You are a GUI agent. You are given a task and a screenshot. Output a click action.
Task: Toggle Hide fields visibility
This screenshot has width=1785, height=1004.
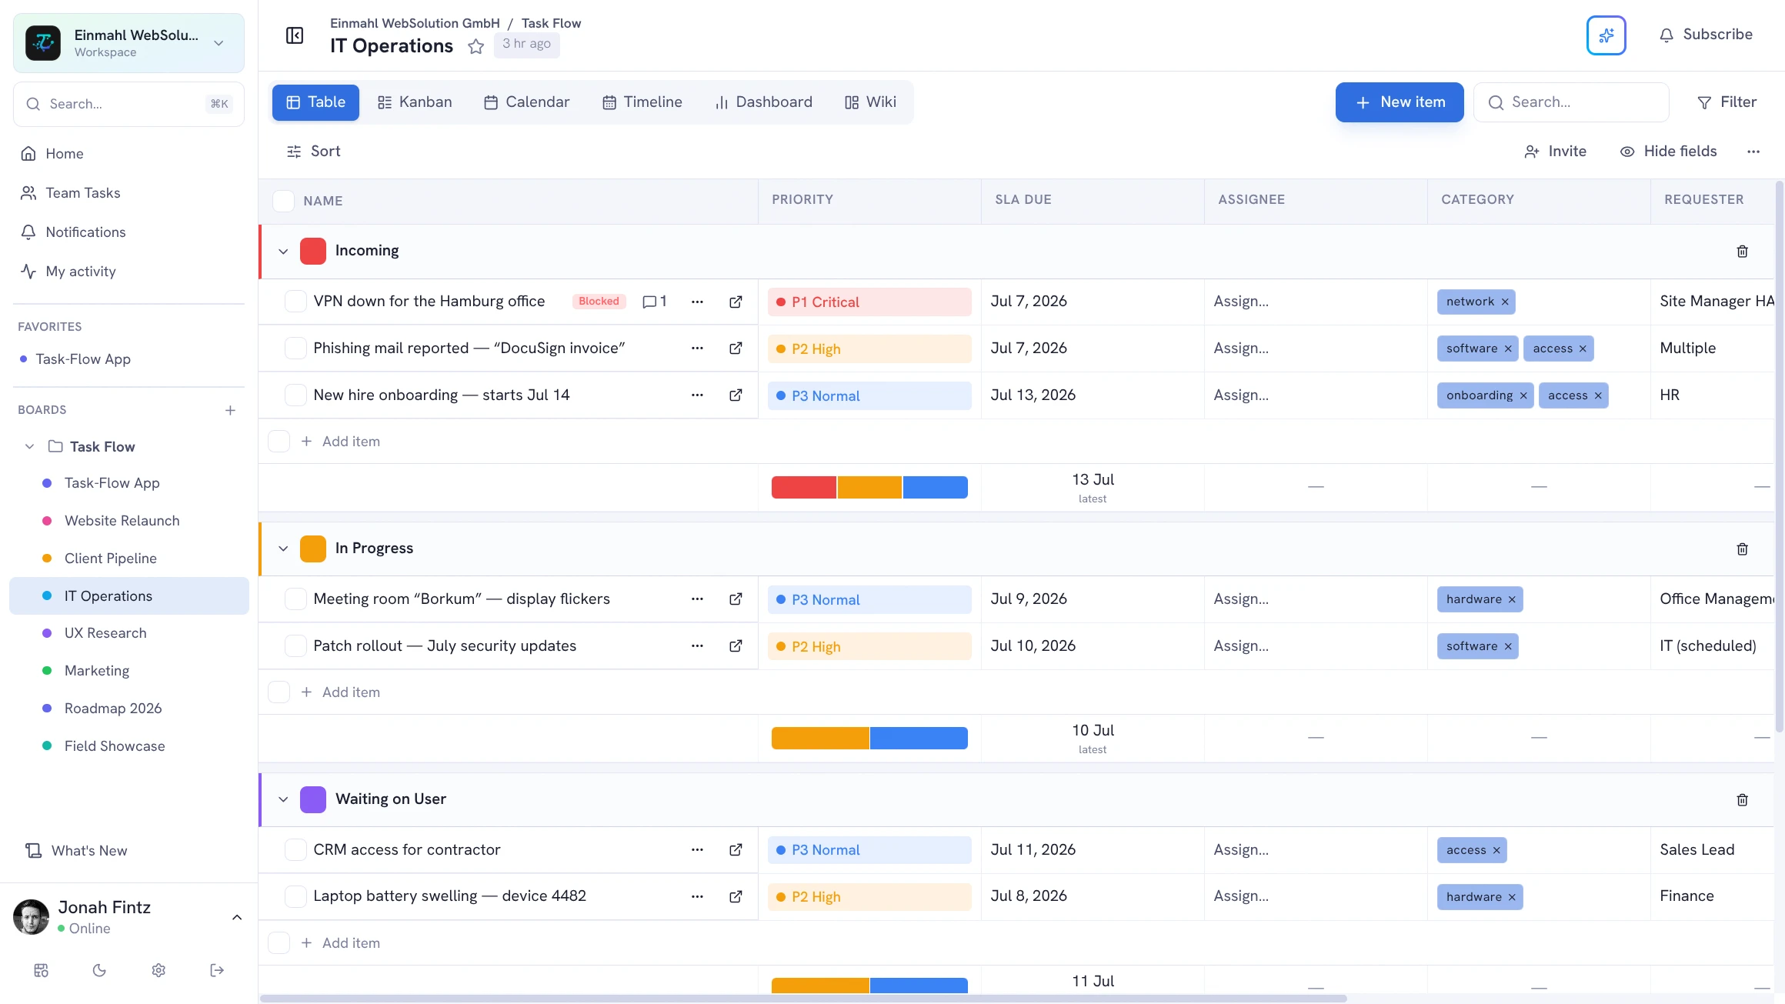(x=1668, y=152)
